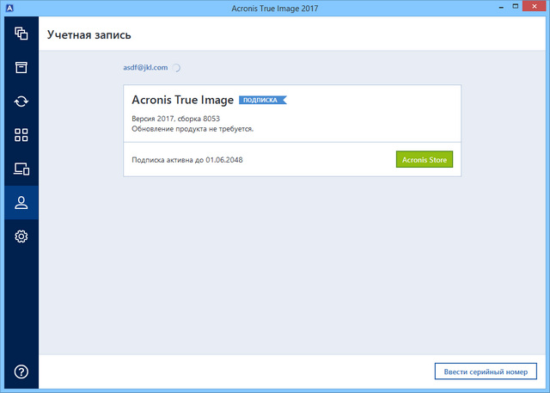550x393 pixels.
Task: Click the loading spinner beside the email
Action: click(176, 68)
